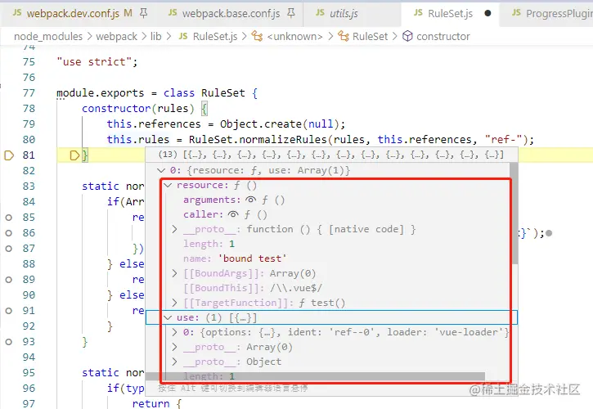
Task: Expand the vue-loader options entry
Action: point(174,333)
